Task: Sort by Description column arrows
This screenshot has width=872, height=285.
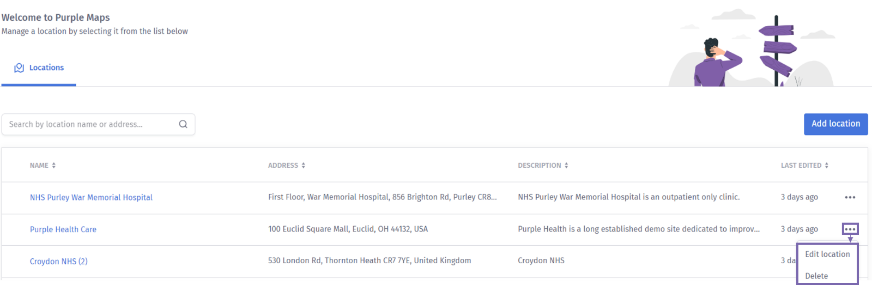Action: pyautogui.click(x=566, y=165)
